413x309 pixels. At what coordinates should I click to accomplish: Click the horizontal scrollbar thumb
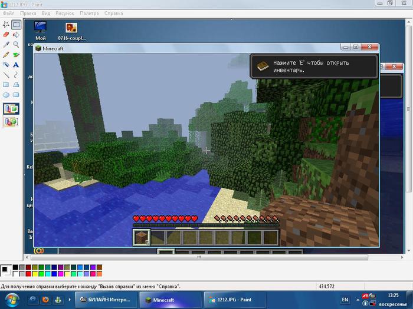199,257
